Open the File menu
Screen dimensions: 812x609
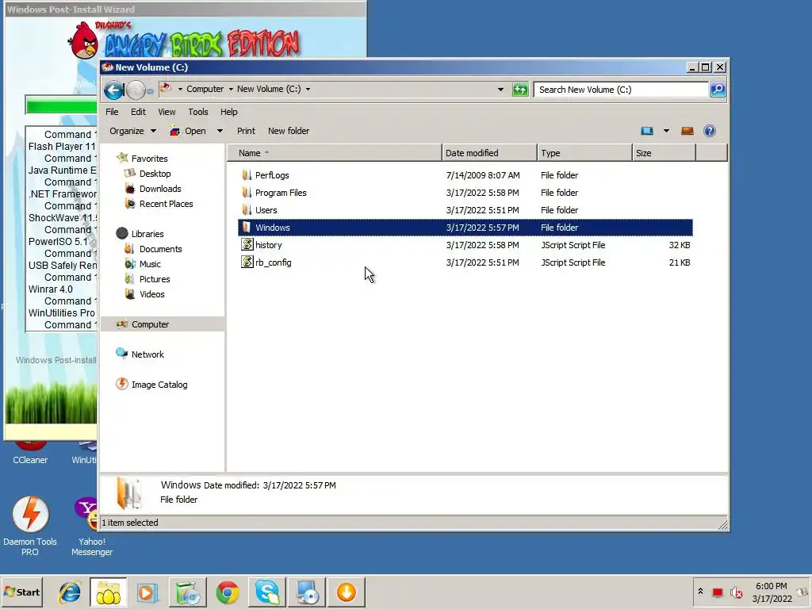click(112, 112)
